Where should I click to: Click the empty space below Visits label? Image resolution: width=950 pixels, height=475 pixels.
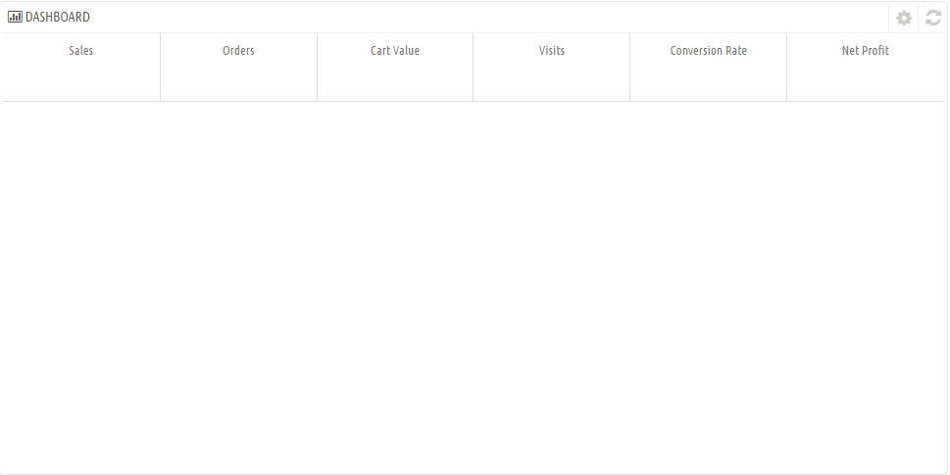coord(551,80)
